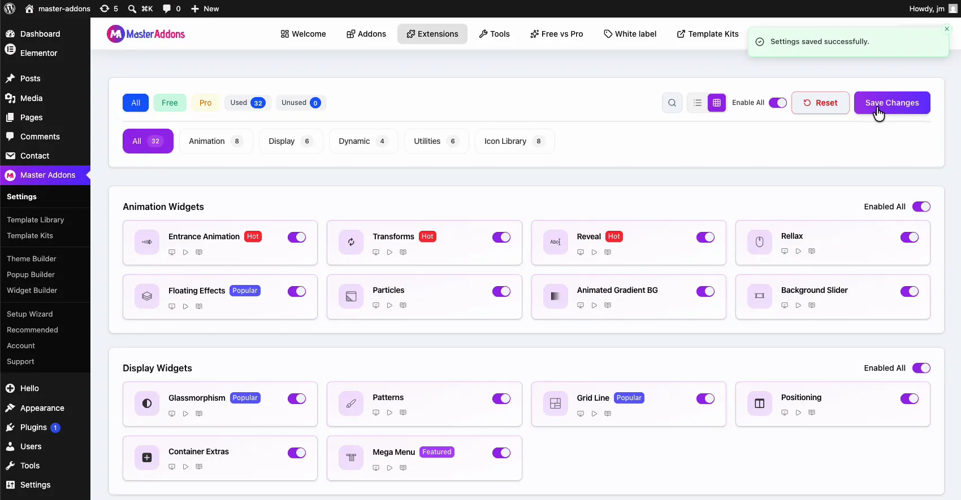This screenshot has height=500, width=961.
Task: Open the Entrance Animation demo monitor icon
Action: tap(172, 252)
